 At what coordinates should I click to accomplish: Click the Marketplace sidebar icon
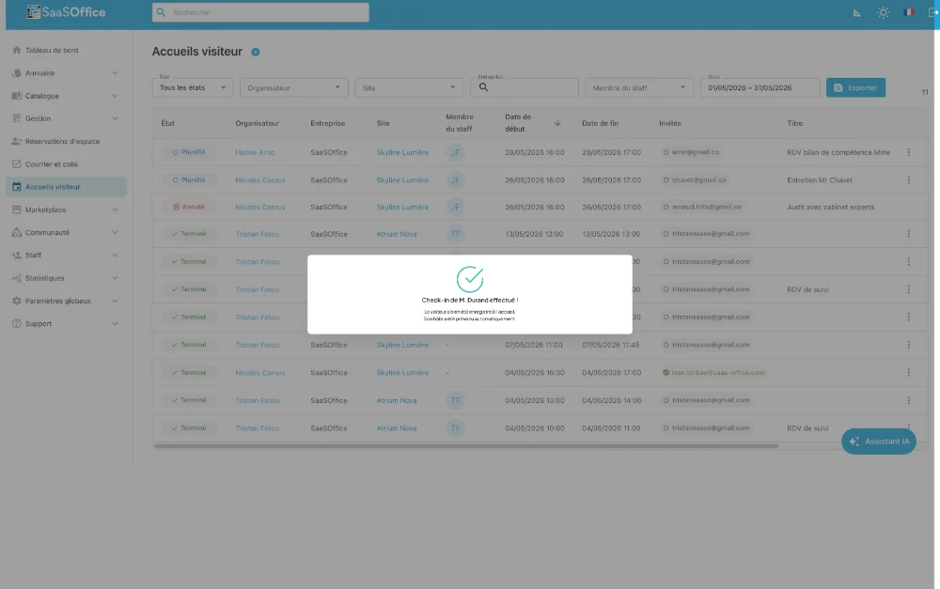[17, 209]
